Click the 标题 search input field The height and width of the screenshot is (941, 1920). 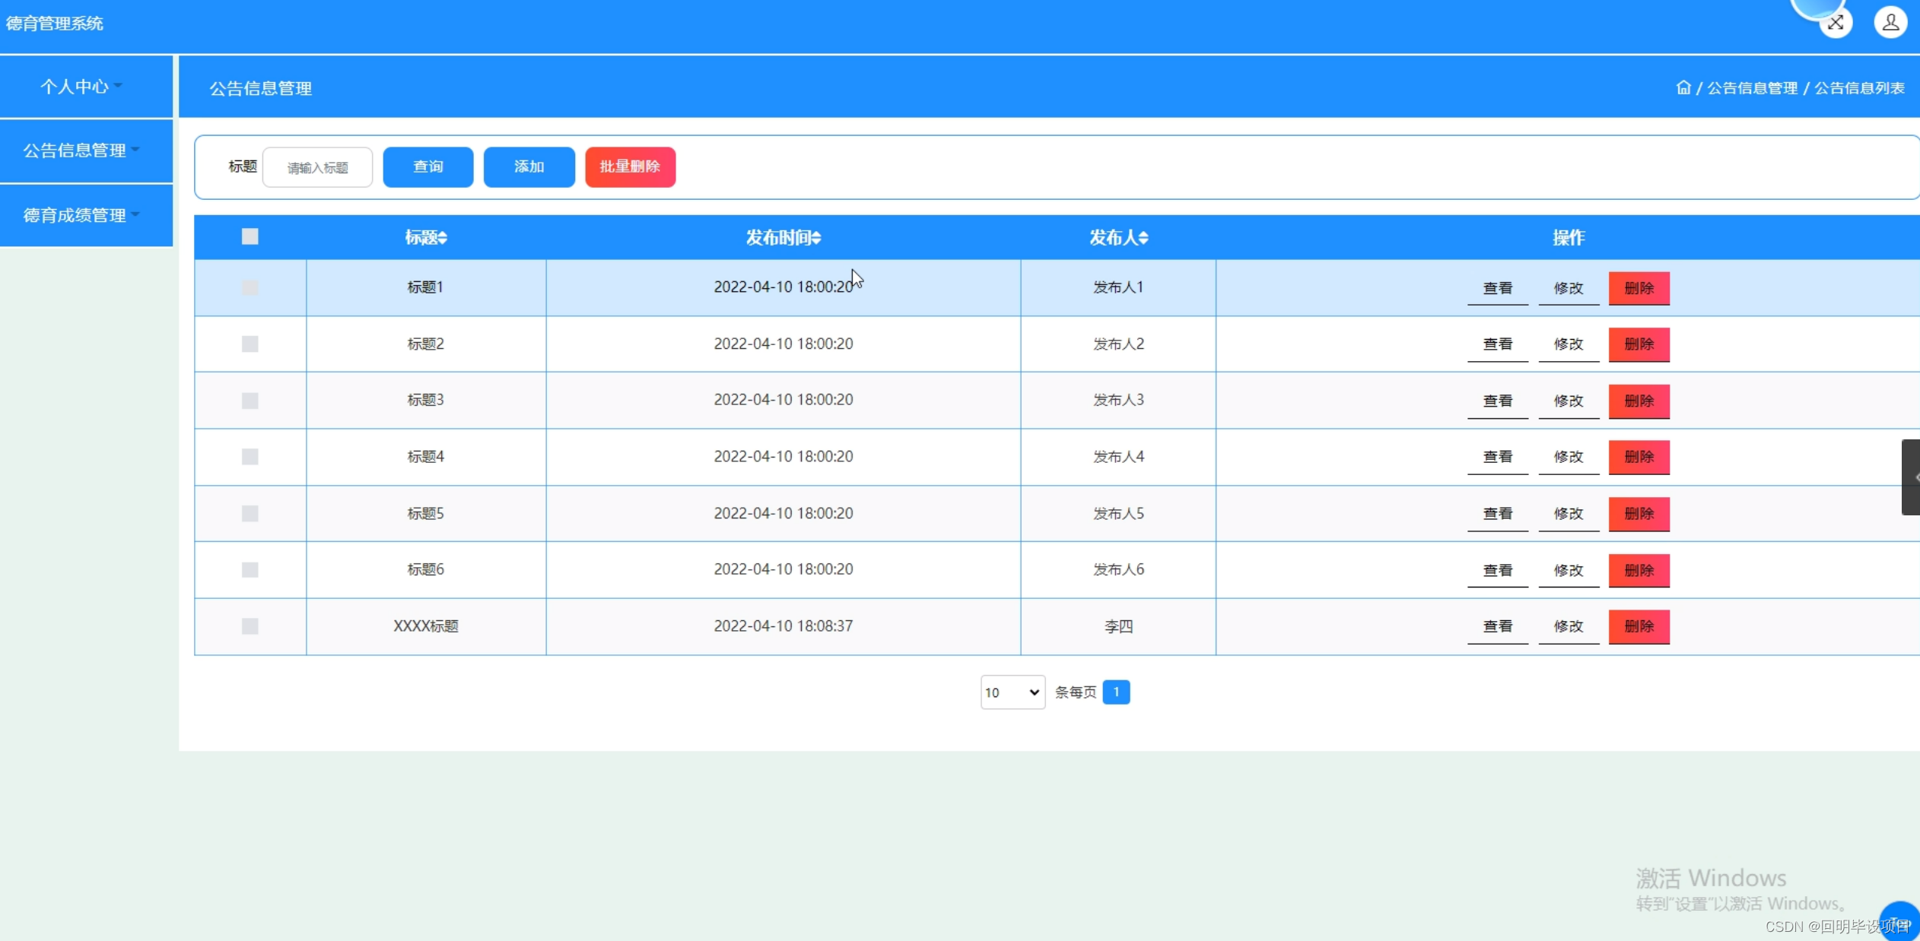coord(317,166)
